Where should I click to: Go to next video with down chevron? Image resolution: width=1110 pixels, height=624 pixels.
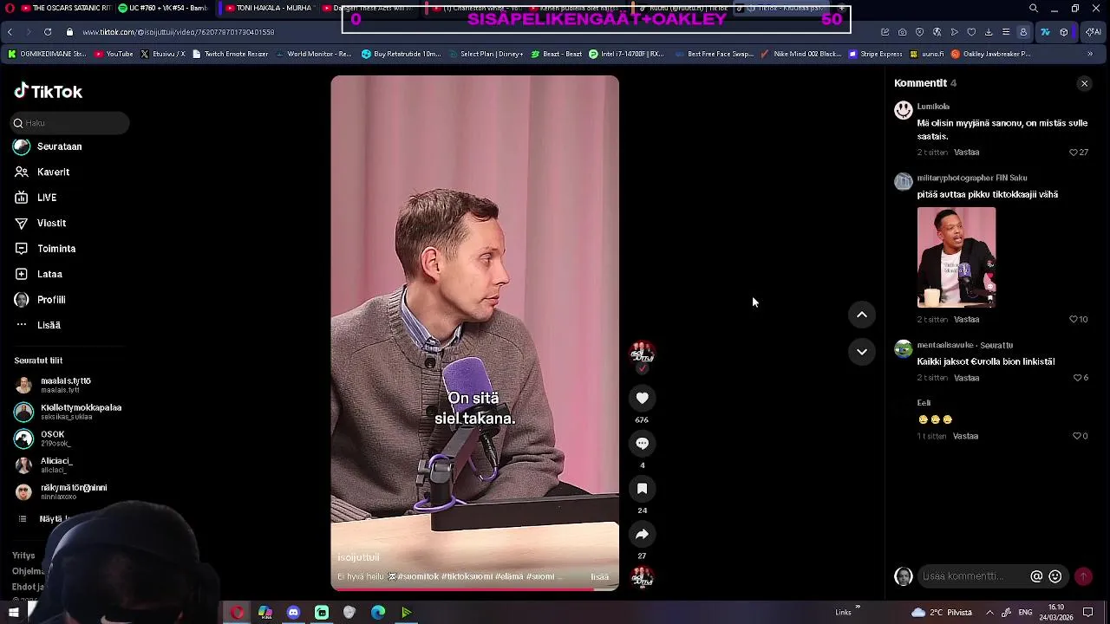coord(862,351)
